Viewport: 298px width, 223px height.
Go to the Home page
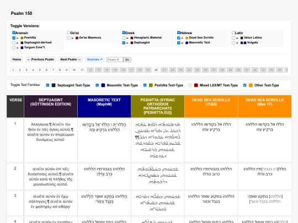(17, 59)
